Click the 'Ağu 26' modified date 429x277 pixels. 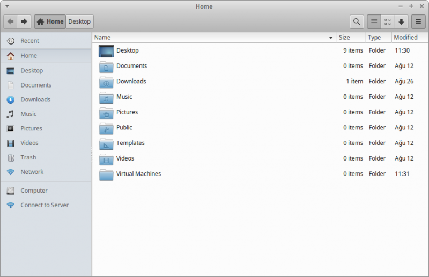pyautogui.click(x=404, y=82)
